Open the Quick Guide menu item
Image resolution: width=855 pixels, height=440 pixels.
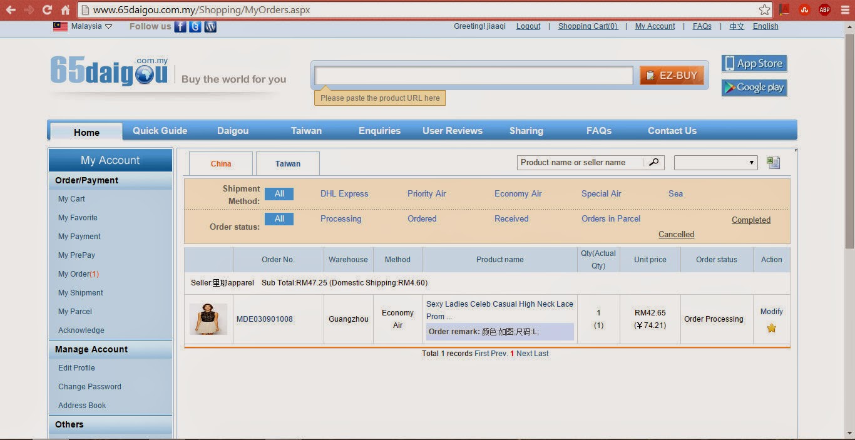[x=160, y=131]
